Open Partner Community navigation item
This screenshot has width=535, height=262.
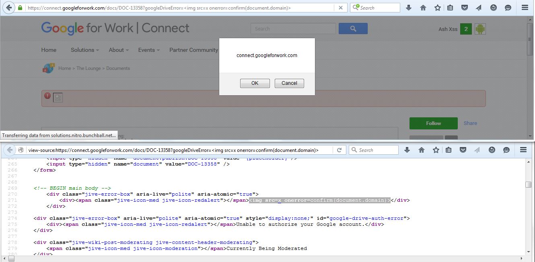point(193,50)
